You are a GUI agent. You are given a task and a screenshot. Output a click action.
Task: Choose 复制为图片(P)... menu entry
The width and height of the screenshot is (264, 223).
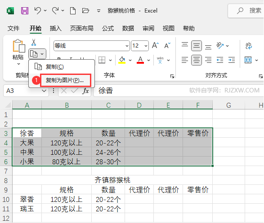(62, 80)
